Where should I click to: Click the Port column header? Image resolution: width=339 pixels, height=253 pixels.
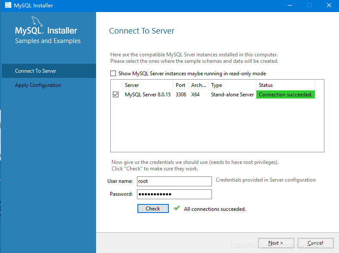click(181, 85)
